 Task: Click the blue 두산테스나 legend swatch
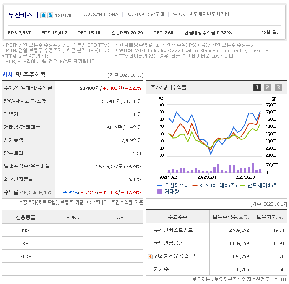160,186
